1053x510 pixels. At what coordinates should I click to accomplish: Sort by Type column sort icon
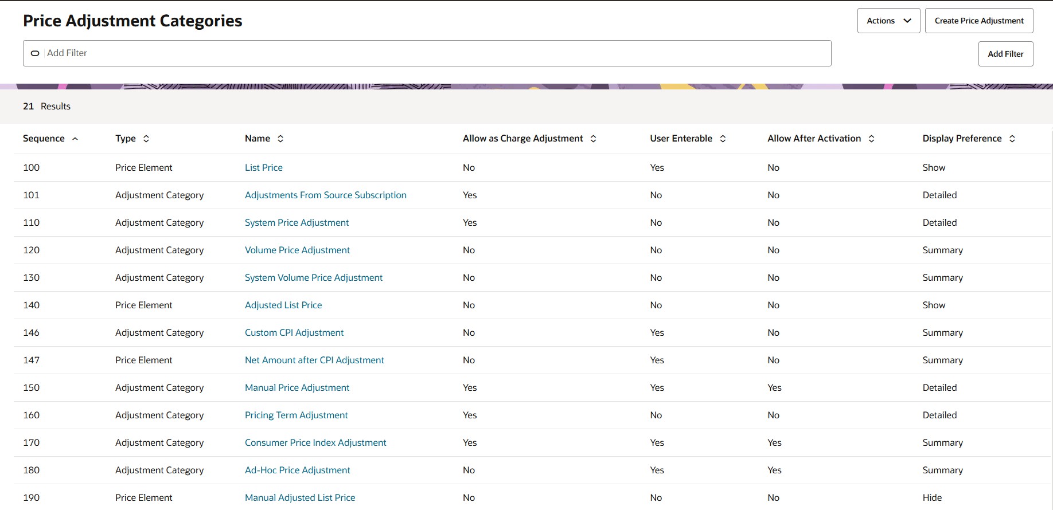click(146, 139)
